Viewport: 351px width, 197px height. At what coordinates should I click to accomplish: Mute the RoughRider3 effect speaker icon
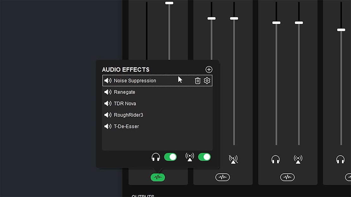pos(108,115)
